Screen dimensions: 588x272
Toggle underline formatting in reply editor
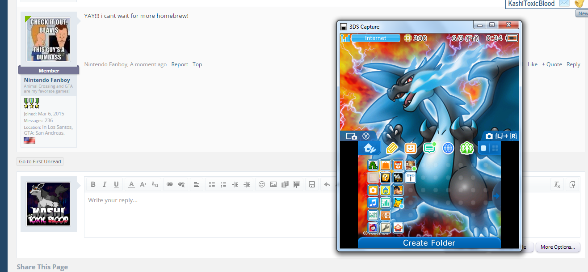[116, 184]
